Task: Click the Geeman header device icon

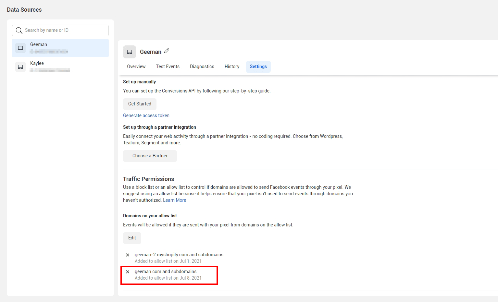Action: coord(130,52)
